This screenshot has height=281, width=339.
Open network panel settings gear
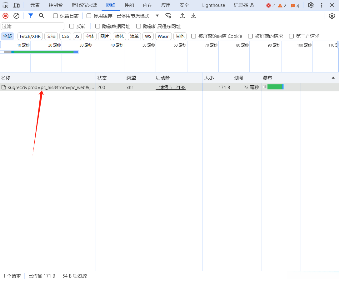pos(332,16)
